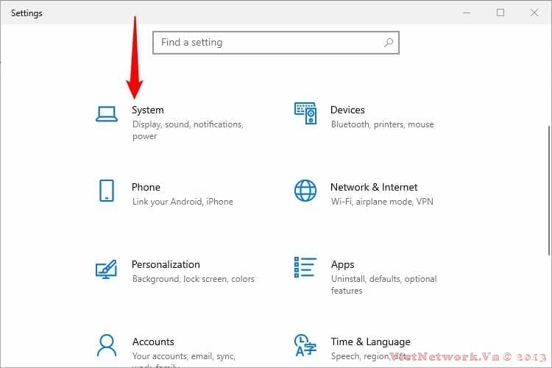Open the Apps category heading
Viewport: 552px width, 368px height.
click(342, 264)
